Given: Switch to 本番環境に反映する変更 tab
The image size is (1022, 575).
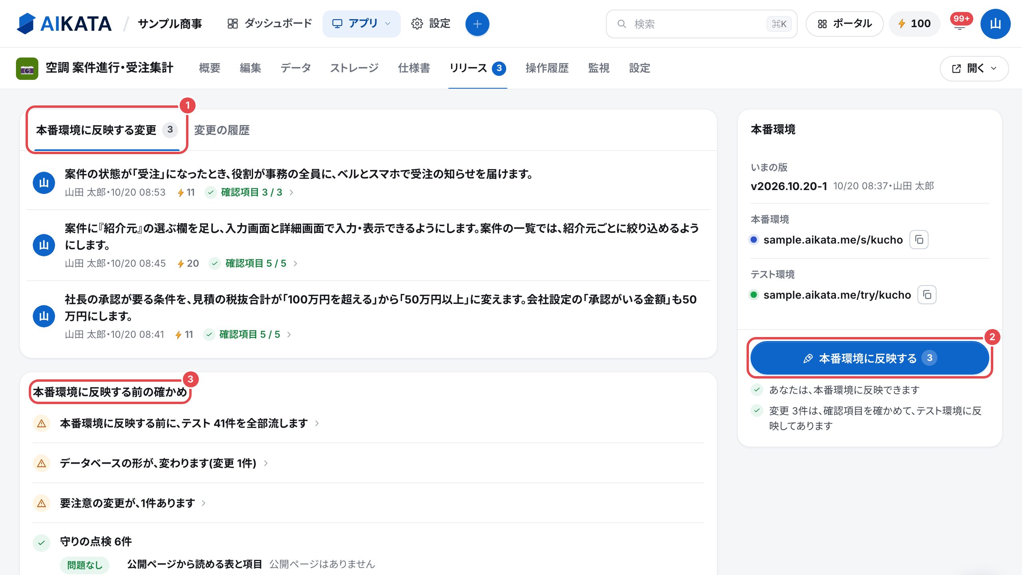Looking at the screenshot, I should (107, 130).
